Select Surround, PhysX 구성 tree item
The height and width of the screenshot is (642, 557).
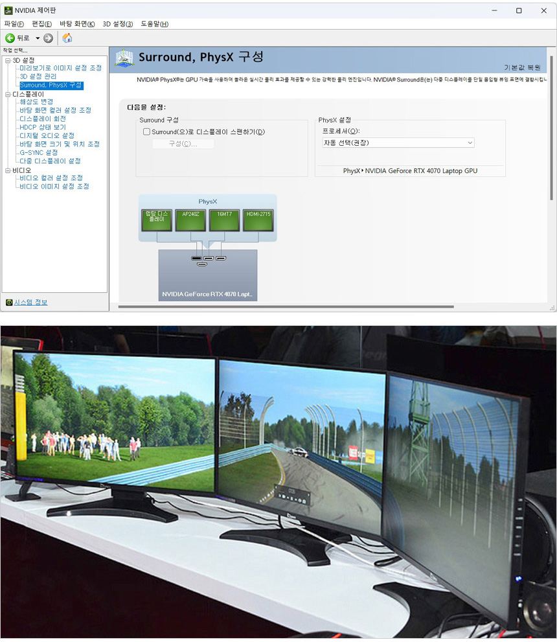click(51, 85)
